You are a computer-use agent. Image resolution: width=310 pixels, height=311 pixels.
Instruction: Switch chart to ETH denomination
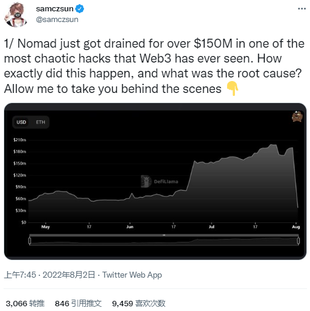[x=41, y=122]
